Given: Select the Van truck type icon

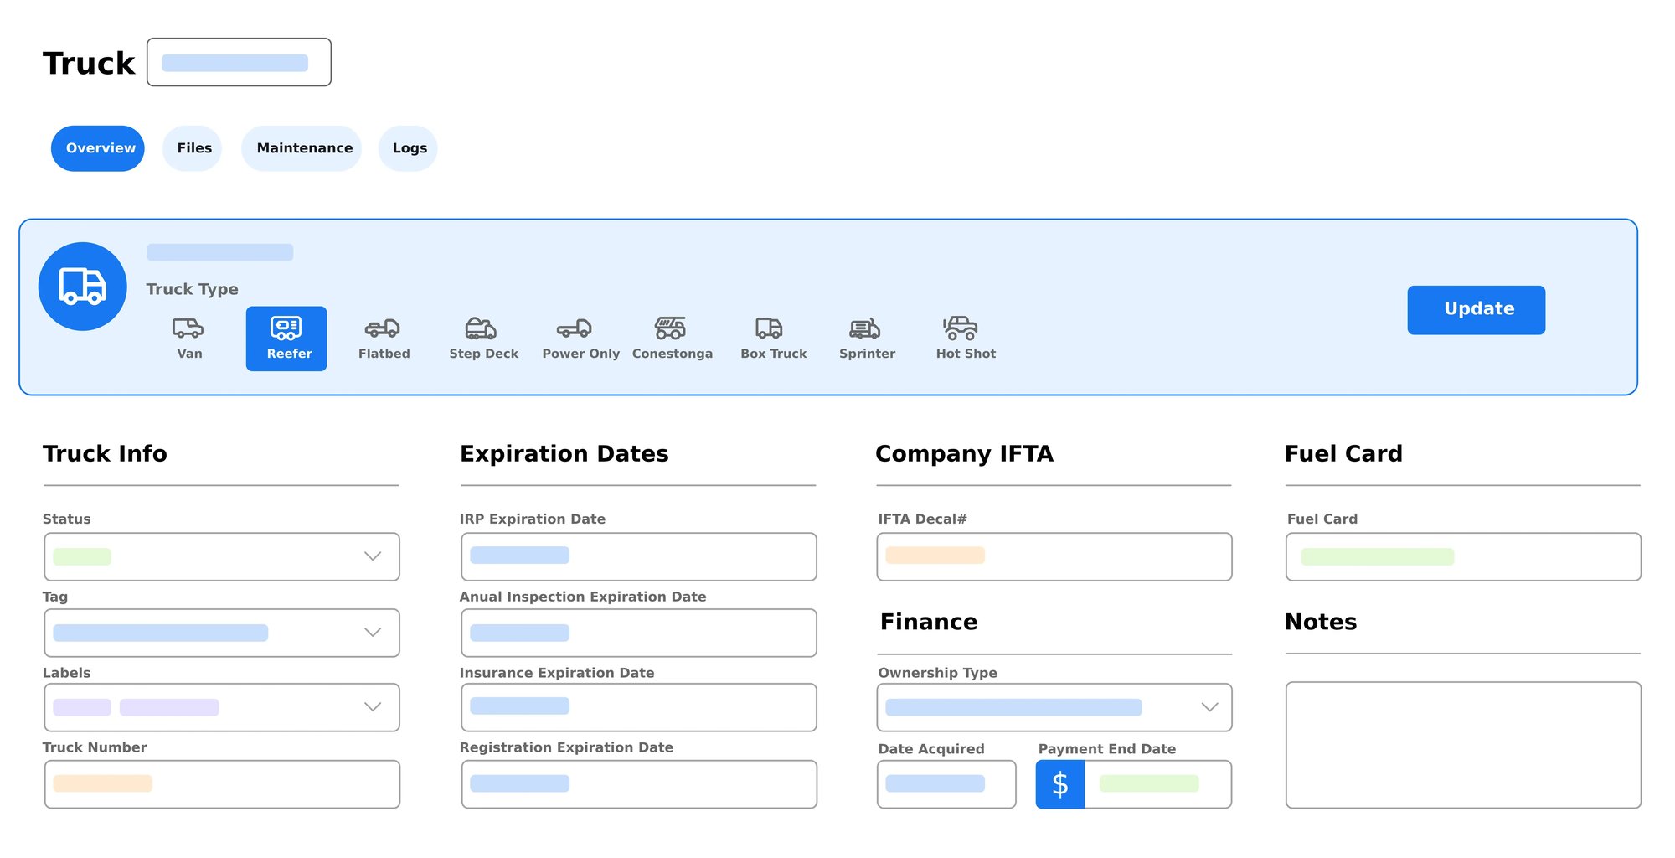Looking at the screenshot, I should pyautogui.click(x=188, y=338).
